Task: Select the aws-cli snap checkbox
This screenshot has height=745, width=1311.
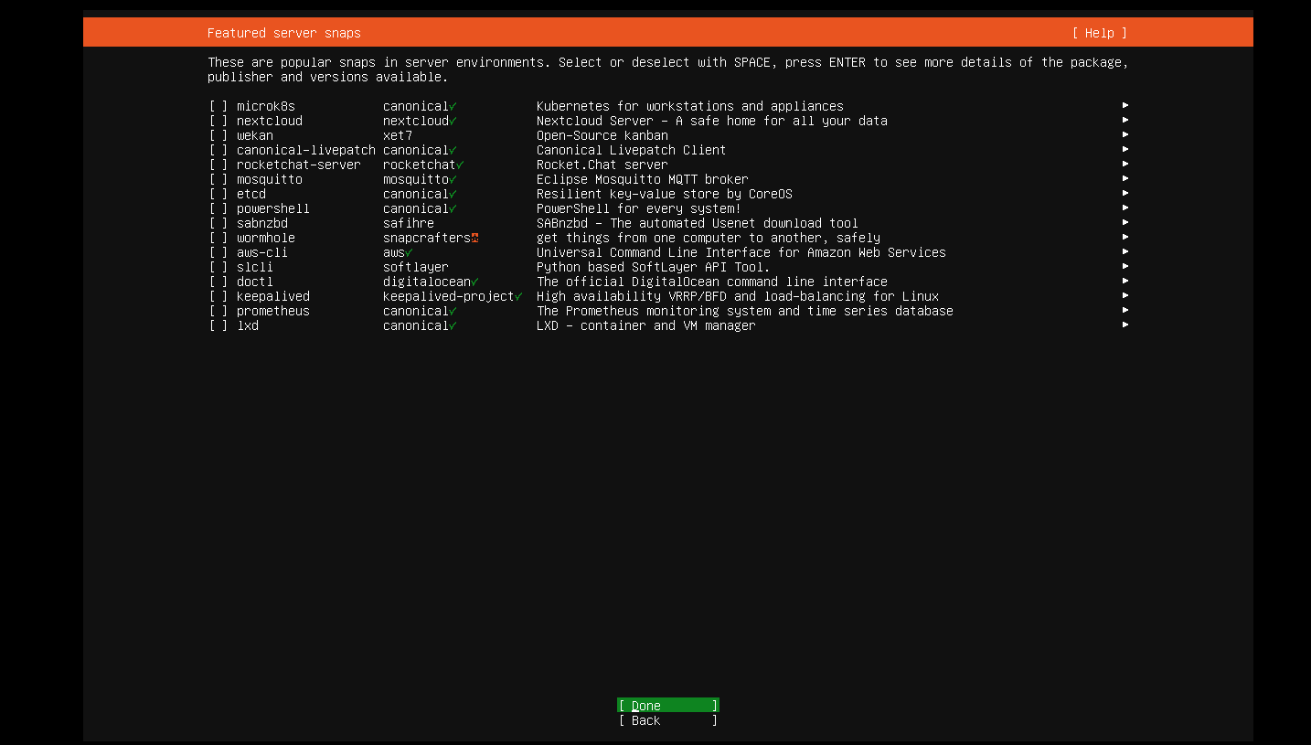Action: click(218, 252)
